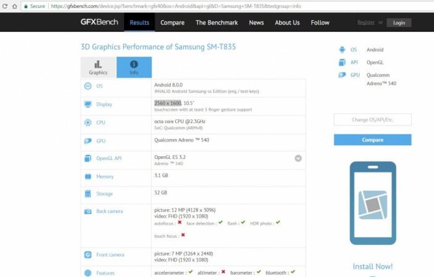This screenshot has width=434, height=277.
Task: Click the 3.1 GB memory value
Action: (161, 175)
